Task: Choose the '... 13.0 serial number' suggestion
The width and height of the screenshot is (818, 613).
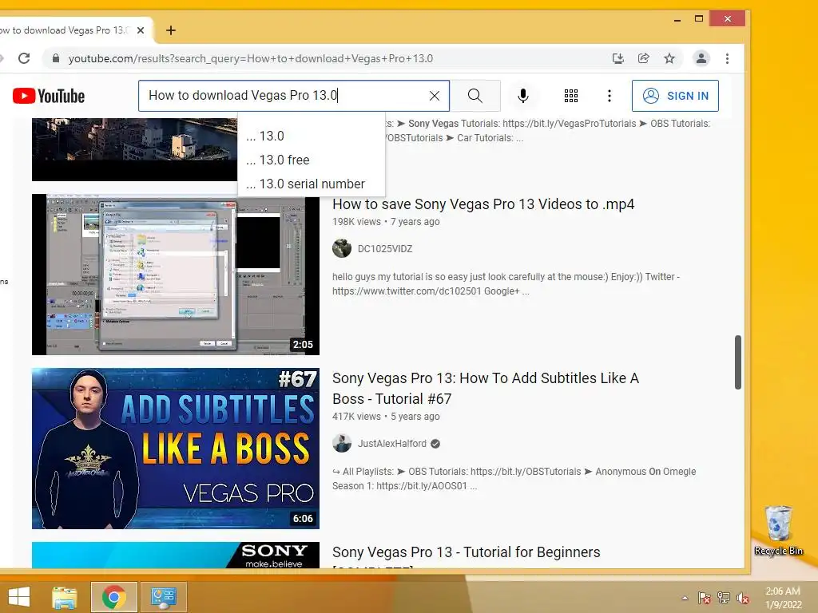Action: click(312, 184)
